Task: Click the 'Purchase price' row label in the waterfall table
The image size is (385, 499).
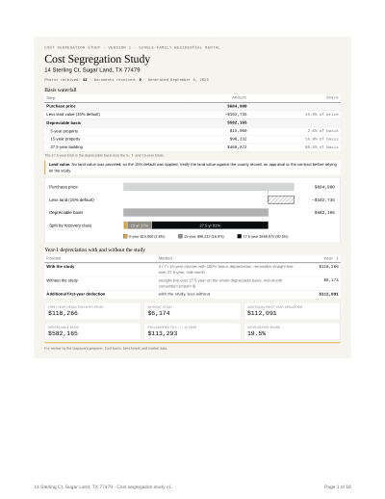Action: [61, 106]
